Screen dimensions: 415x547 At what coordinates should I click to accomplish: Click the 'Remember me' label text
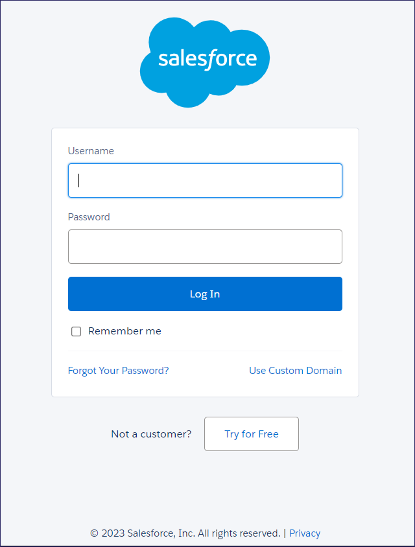pos(124,331)
